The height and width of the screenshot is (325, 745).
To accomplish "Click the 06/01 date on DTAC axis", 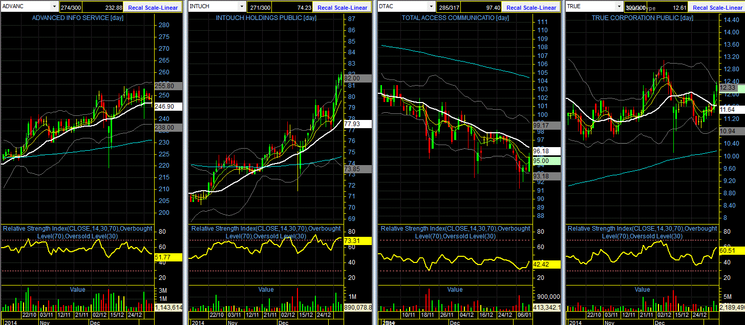I will point(523,315).
